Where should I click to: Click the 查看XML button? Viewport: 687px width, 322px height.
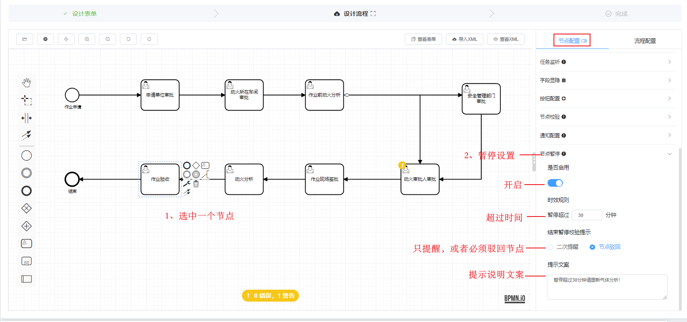click(x=506, y=39)
